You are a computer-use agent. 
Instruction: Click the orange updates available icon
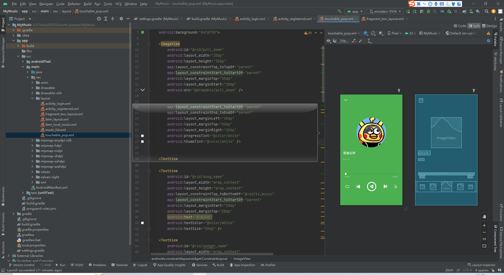493,11
